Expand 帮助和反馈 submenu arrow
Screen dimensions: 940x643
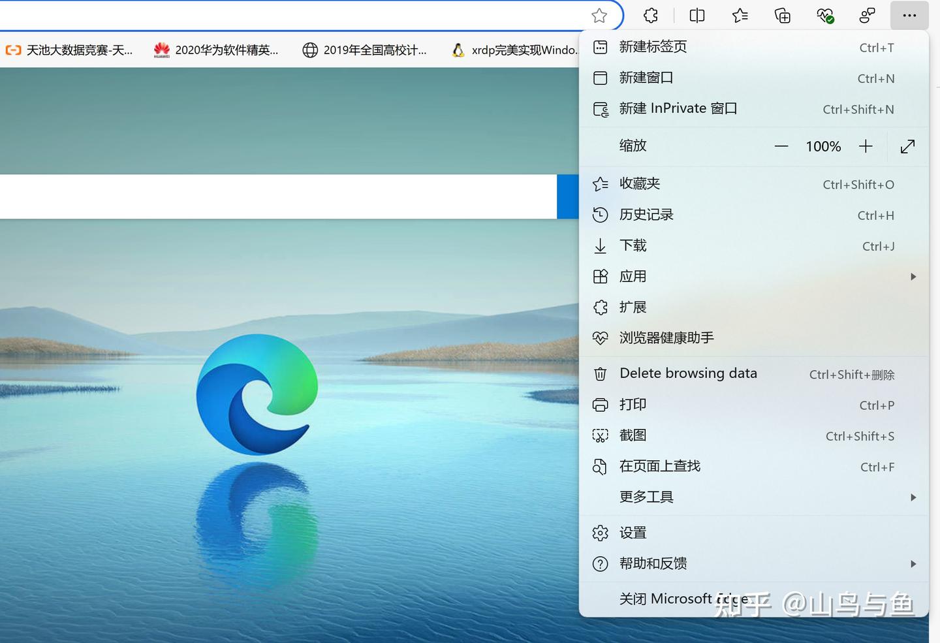[913, 563]
